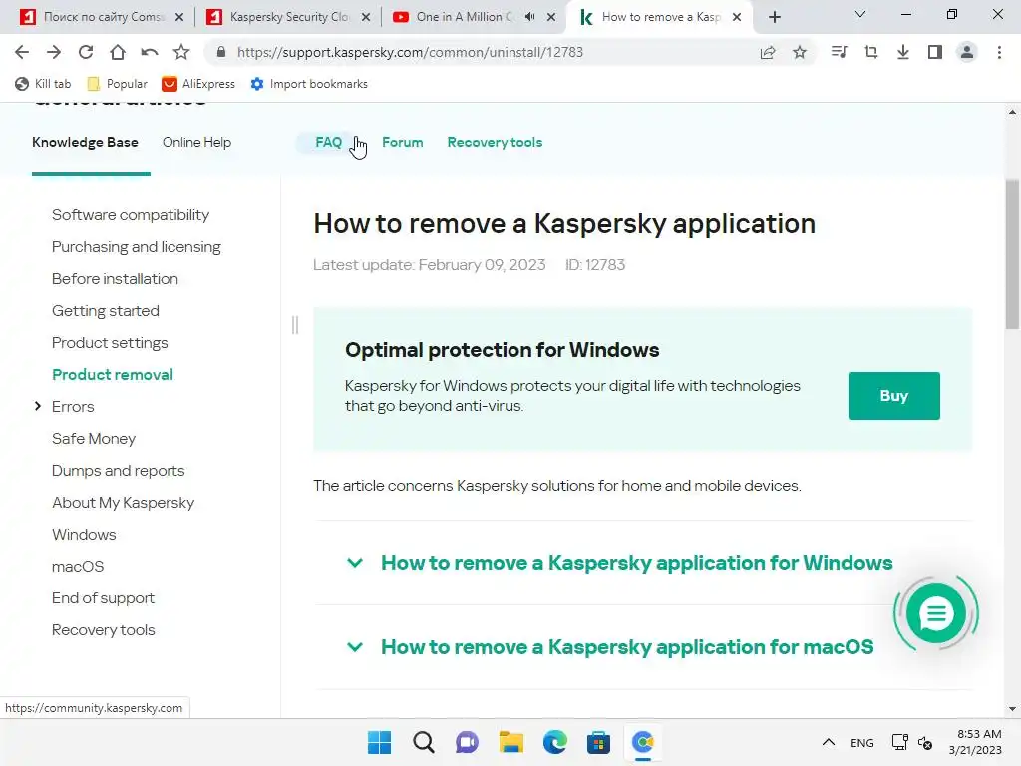
Task: Open the media control playlist icon
Action: coord(840,52)
